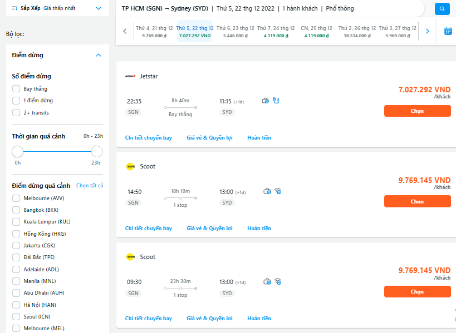The width and height of the screenshot is (456, 333).
Task: Select date tab Thứ 6, 23 thg 12
Action: 236,31
